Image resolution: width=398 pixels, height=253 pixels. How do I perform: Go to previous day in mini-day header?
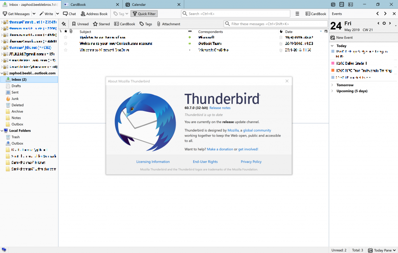[x=378, y=23]
